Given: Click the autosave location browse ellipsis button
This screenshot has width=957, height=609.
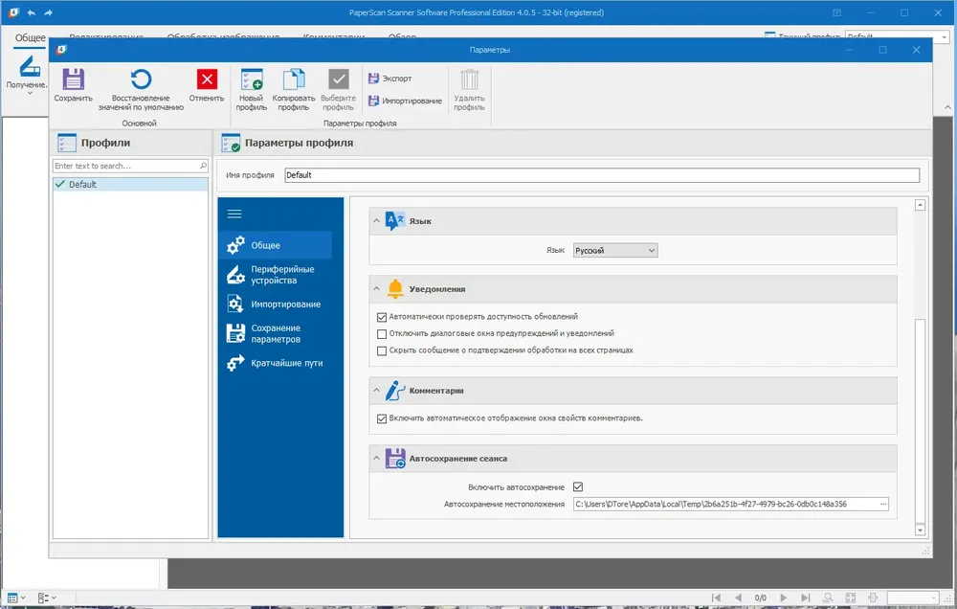Looking at the screenshot, I should tap(883, 504).
